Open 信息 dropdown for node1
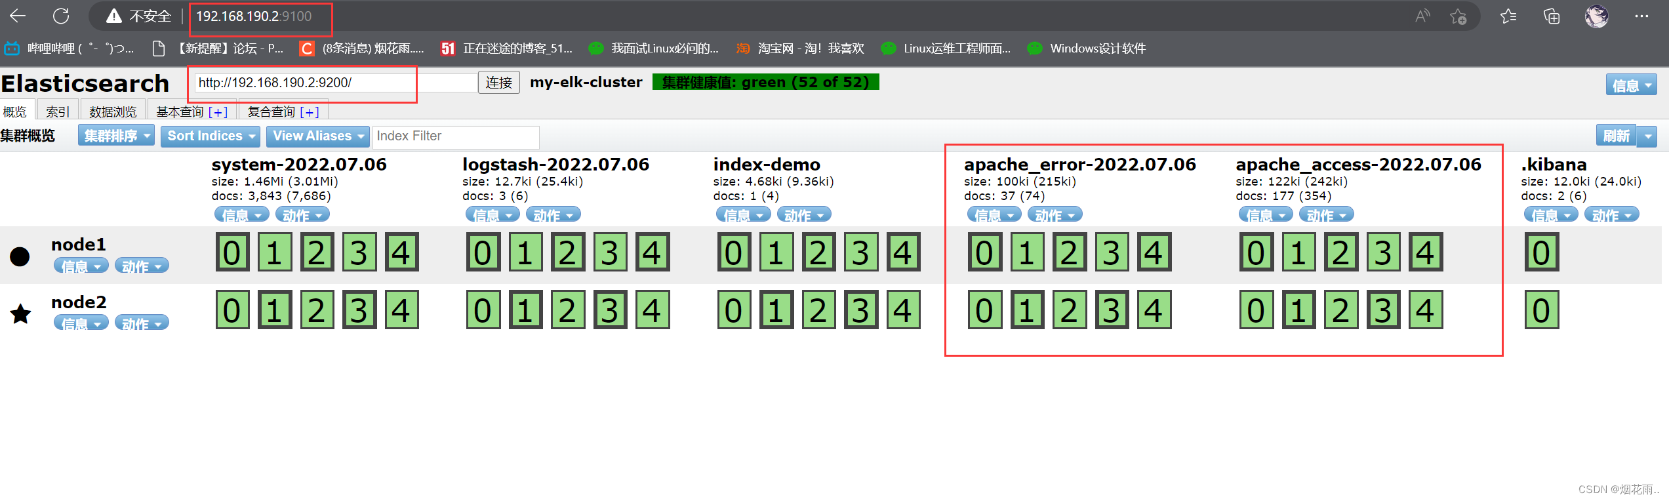The height and width of the screenshot is (501, 1669). pos(81,266)
